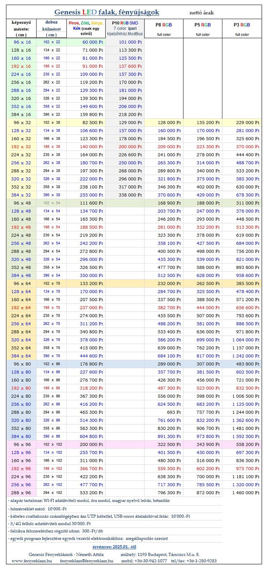Viewport: 269px width, 571px height.
Task: Click the '3/4G felhős adatátviteli modul 50'000.-Ft' note
Action: tap(49, 523)
